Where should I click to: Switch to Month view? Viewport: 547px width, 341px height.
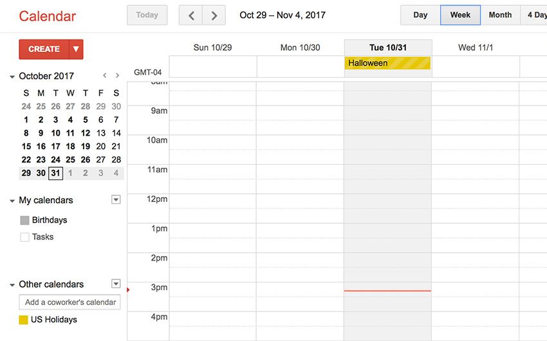[x=500, y=15]
